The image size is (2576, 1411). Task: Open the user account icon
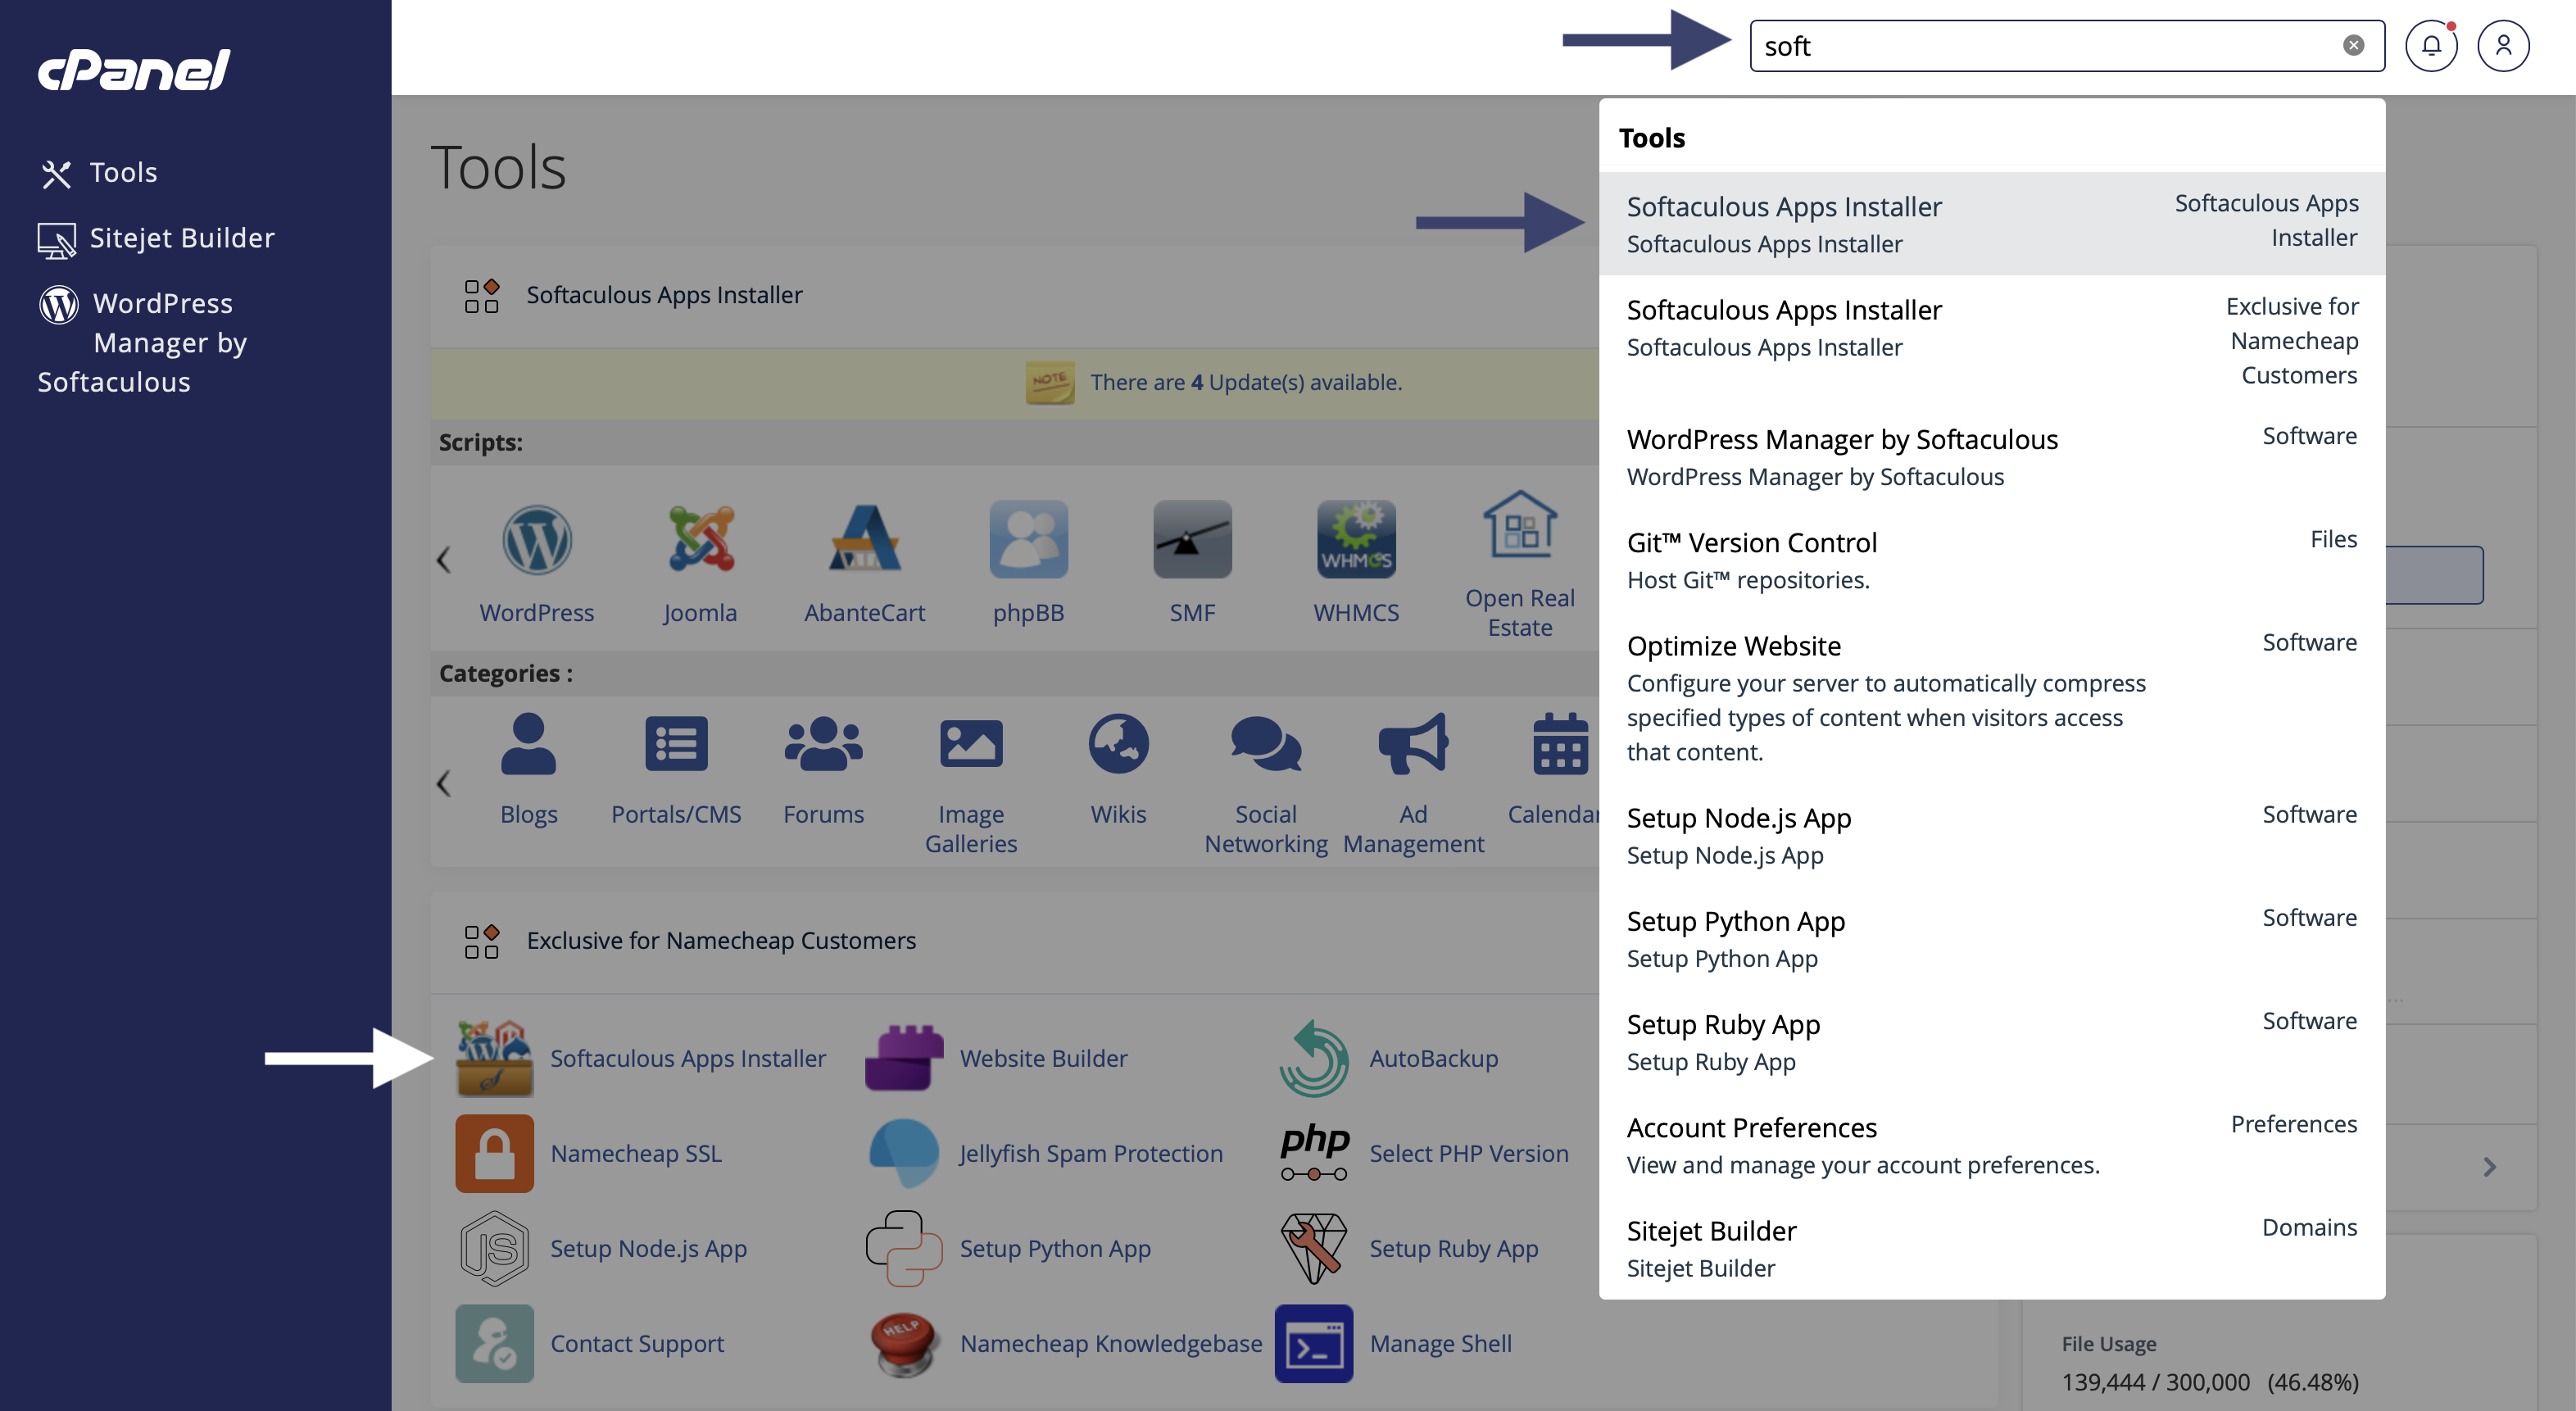pos(2503,46)
